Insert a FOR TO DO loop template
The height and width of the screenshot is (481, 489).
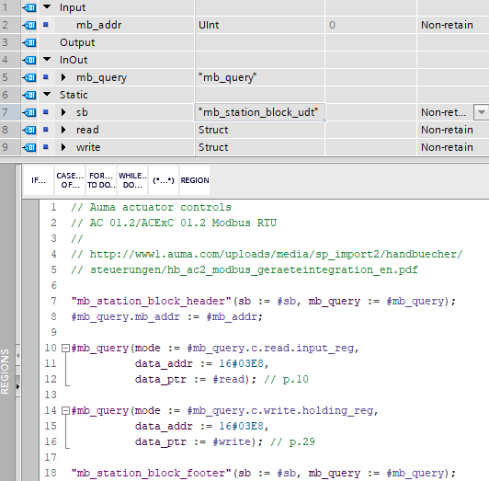point(101,180)
